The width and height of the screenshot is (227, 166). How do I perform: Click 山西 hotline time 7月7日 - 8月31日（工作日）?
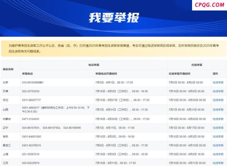[x=122, y=110]
